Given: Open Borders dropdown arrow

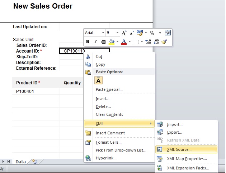Looking at the screenshot, I should coord(142,42).
